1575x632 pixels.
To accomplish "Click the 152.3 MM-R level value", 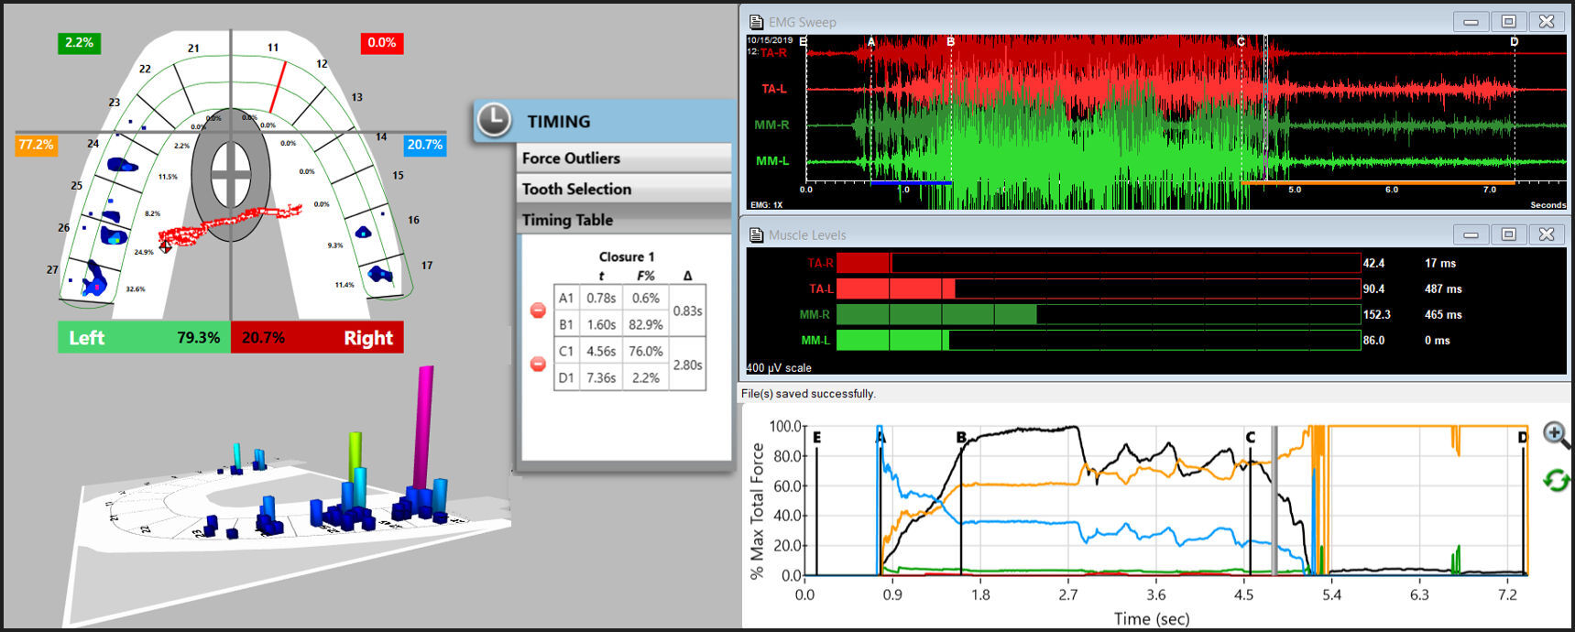I will [x=1376, y=315].
